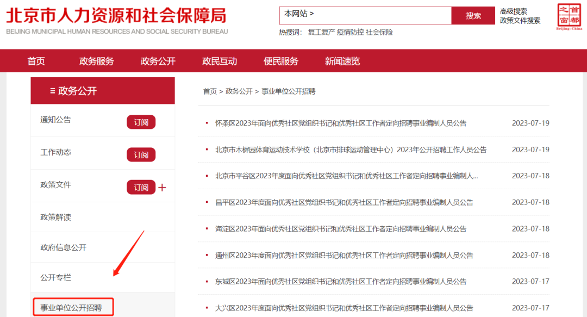Image resolution: width=587 pixels, height=317 pixels.
Task: Select 政民互动 in the navigation bar
Action: 220,61
